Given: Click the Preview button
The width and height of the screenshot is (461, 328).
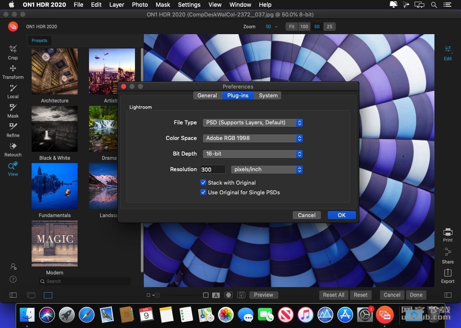Looking at the screenshot, I should tap(264, 295).
